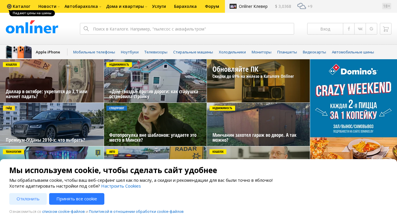Click the weather temperature +9

(x=310, y=6)
